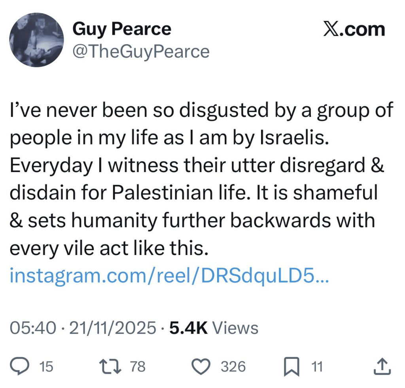Click the 21/11/2025 post date

(113, 328)
